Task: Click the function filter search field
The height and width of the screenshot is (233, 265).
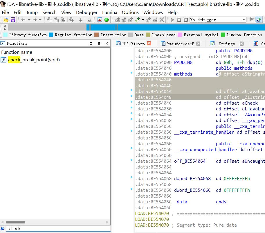Action: [x=58, y=229]
